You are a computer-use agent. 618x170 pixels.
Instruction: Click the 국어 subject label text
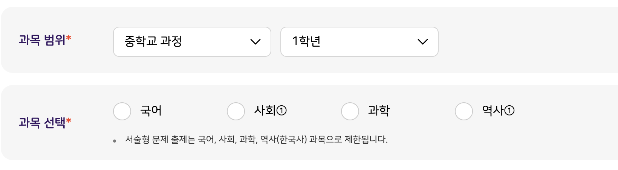coord(151,111)
